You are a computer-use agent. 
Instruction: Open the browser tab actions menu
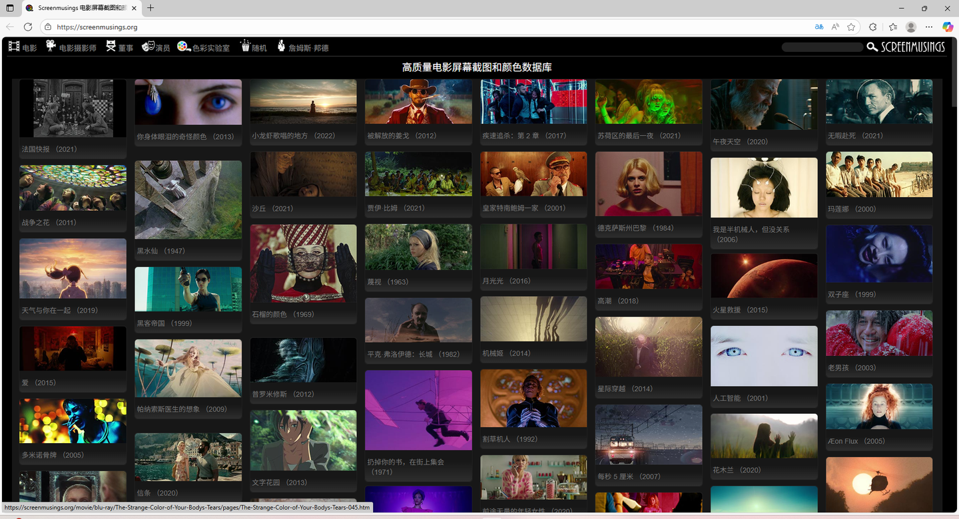(10, 8)
